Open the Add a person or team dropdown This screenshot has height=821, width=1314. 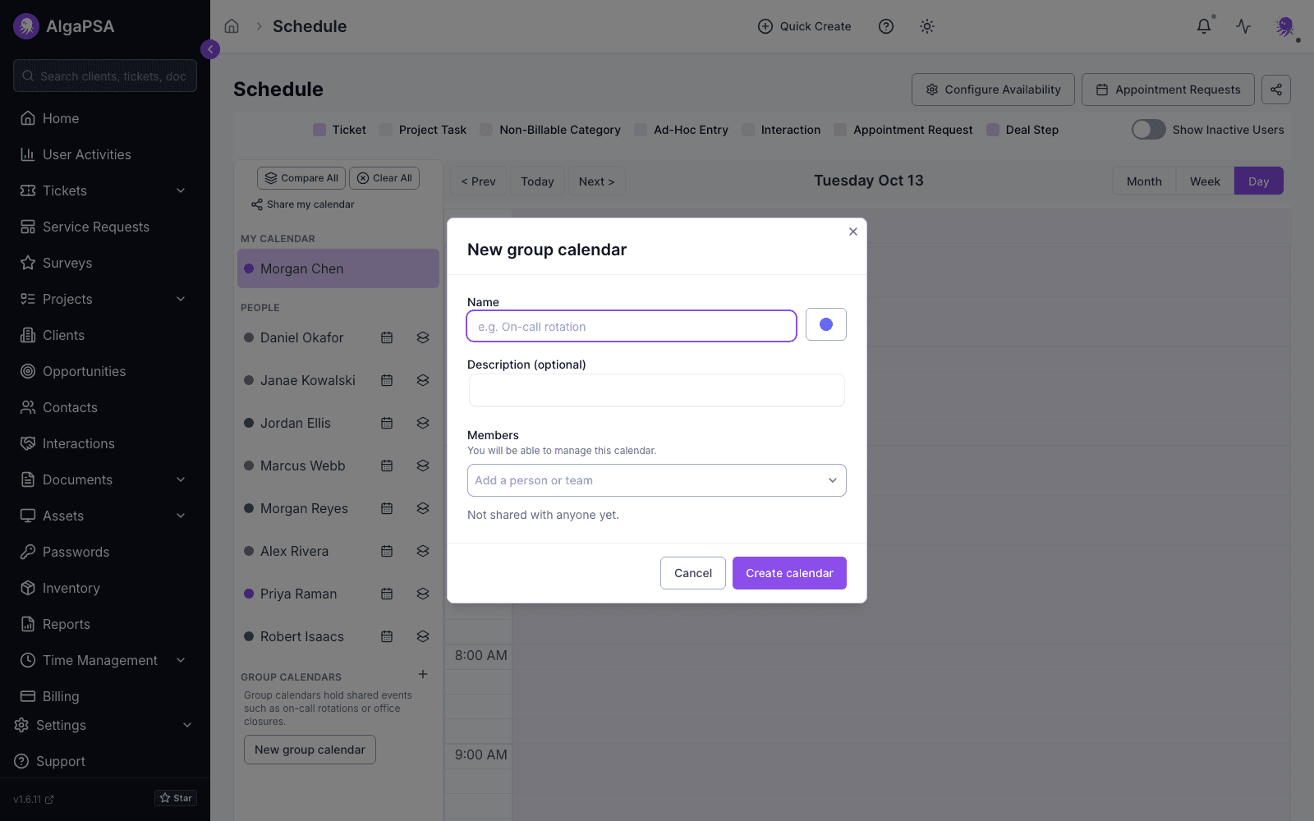657,480
